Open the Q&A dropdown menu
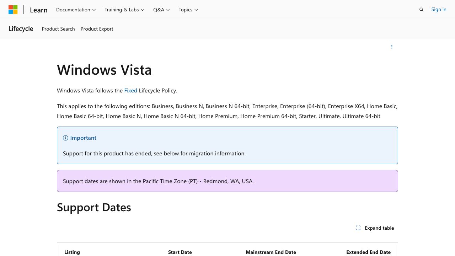 pos(162,10)
